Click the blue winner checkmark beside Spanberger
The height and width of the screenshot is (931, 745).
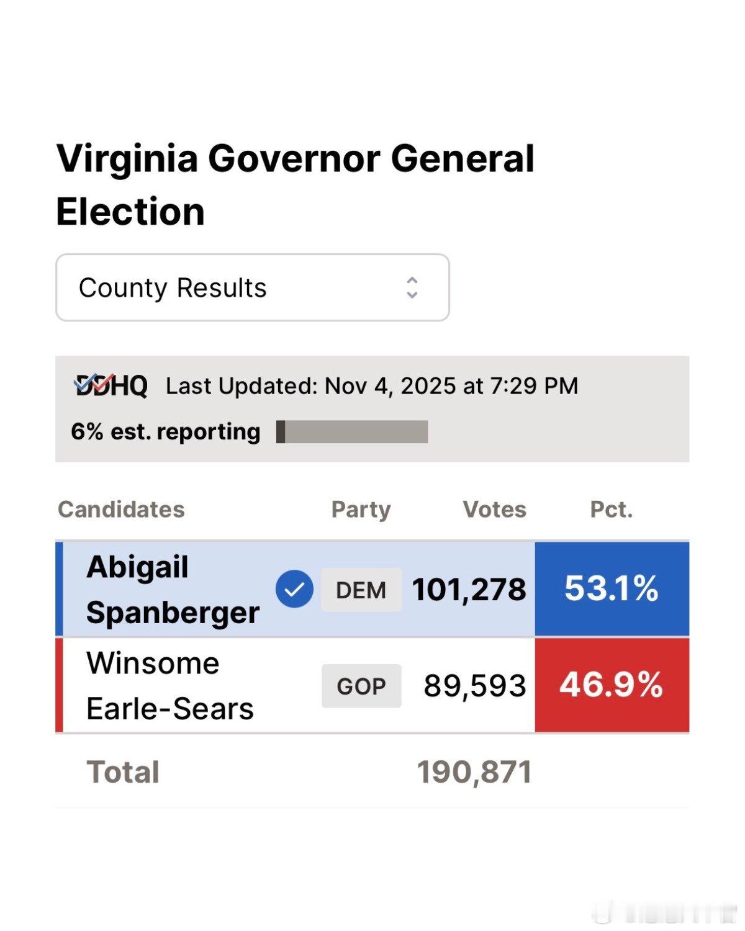point(294,589)
